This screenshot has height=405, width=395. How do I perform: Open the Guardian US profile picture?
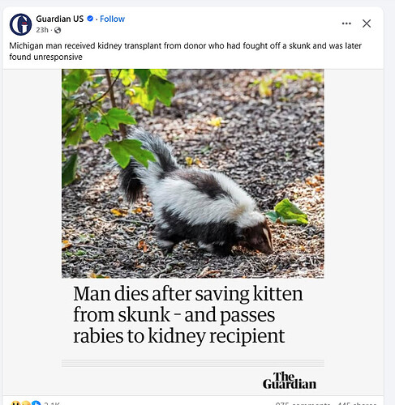[20, 24]
